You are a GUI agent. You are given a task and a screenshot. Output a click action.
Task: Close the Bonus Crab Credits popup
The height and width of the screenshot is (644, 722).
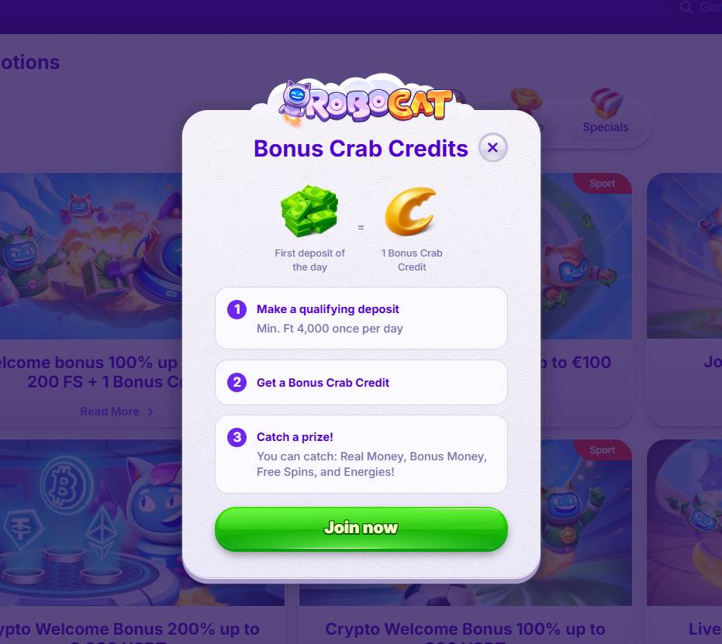coord(492,148)
